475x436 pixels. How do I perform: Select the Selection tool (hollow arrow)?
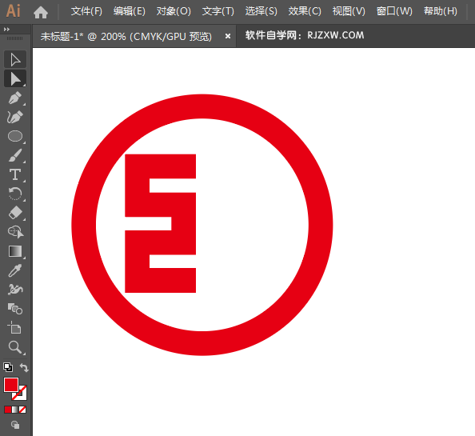coord(15,59)
